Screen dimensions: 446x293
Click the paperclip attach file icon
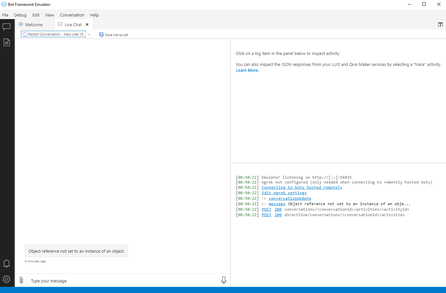(x=21, y=280)
